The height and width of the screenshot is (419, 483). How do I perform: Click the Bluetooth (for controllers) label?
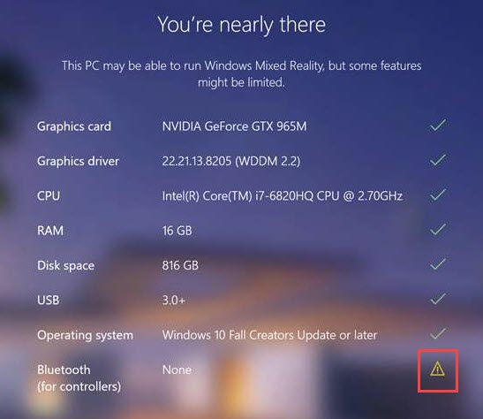pyautogui.click(x=79, y=378)
